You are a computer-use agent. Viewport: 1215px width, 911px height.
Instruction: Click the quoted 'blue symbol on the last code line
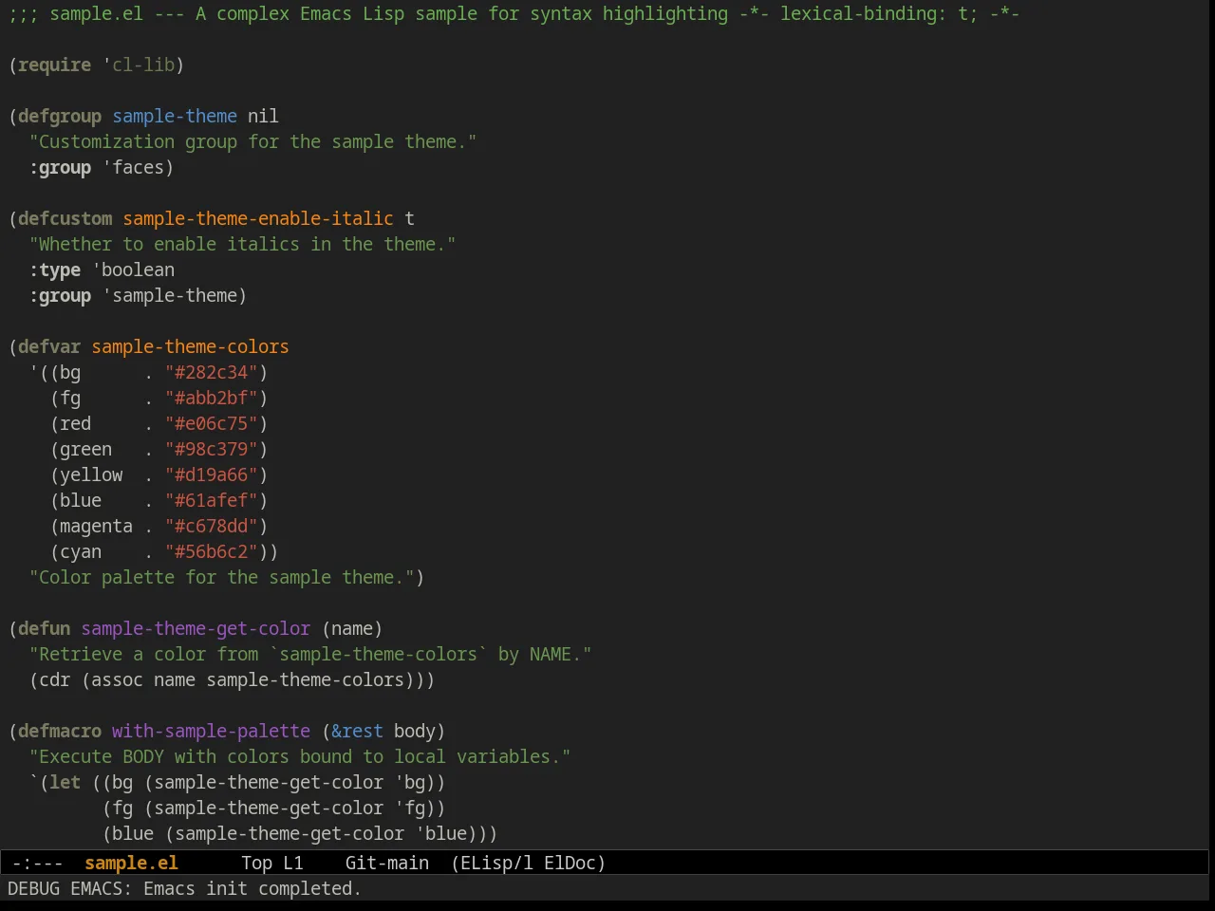coord(440,833)
